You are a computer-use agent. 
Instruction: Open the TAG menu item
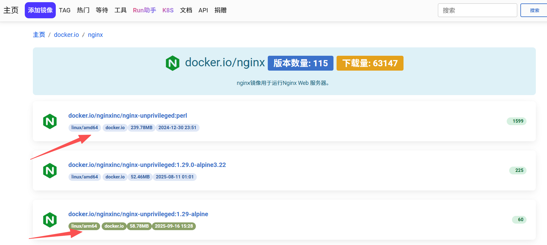pyautogui.click(x=65, y=10)
